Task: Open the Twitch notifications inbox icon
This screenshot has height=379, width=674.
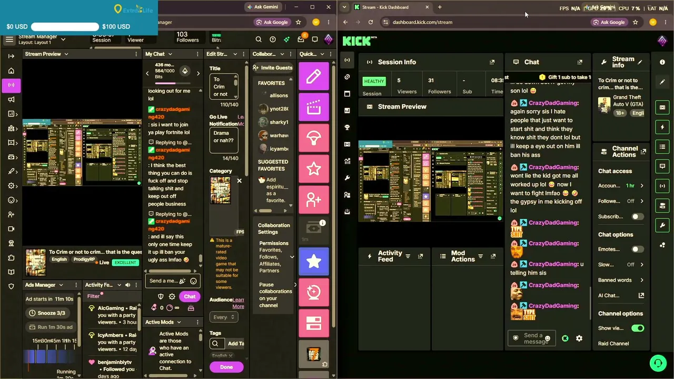Action: (301, 39)
